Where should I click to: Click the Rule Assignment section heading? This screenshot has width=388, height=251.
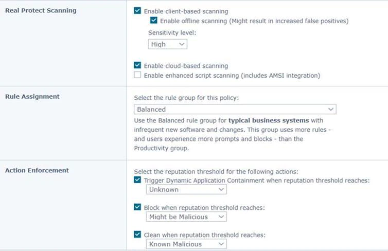(x=32, y=97)
